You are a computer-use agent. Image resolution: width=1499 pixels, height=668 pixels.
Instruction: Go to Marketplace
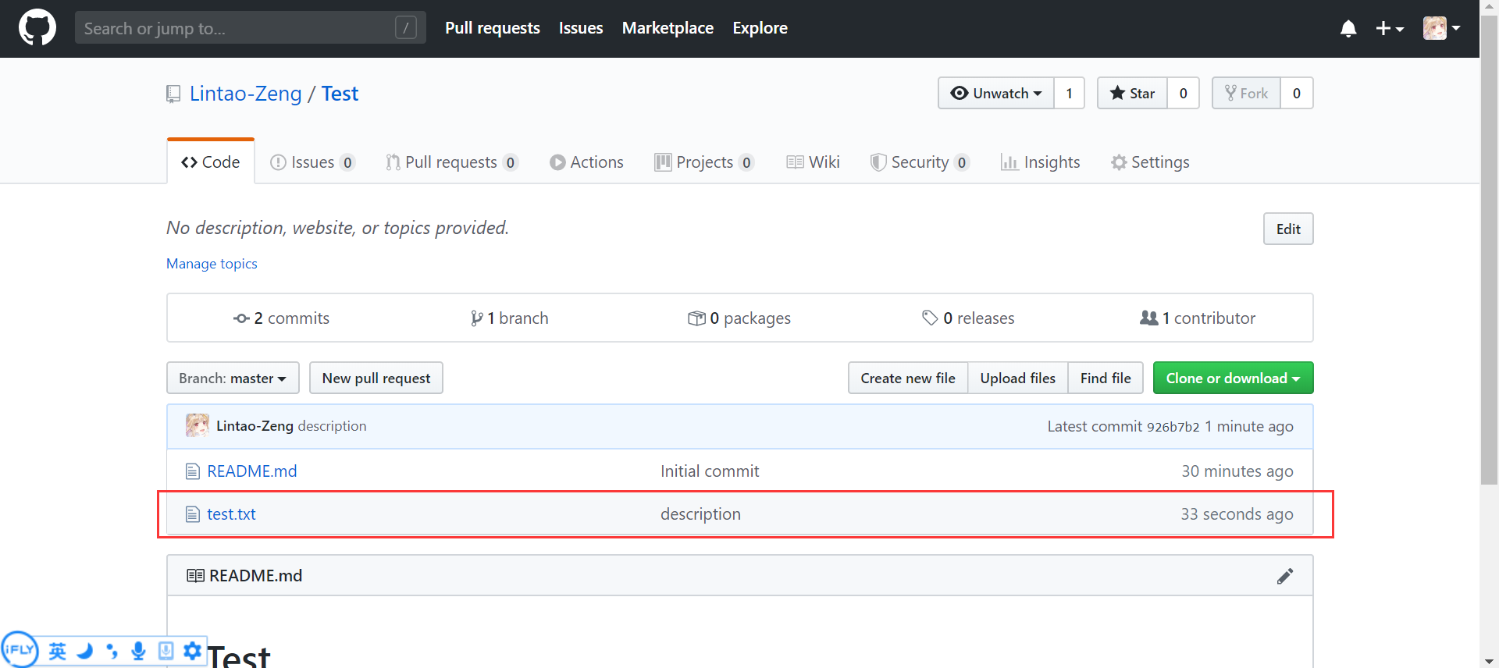pyautogui.click(x=668, y=28)
